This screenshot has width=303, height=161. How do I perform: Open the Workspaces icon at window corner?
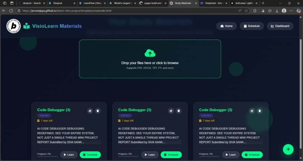click(5, 3)
